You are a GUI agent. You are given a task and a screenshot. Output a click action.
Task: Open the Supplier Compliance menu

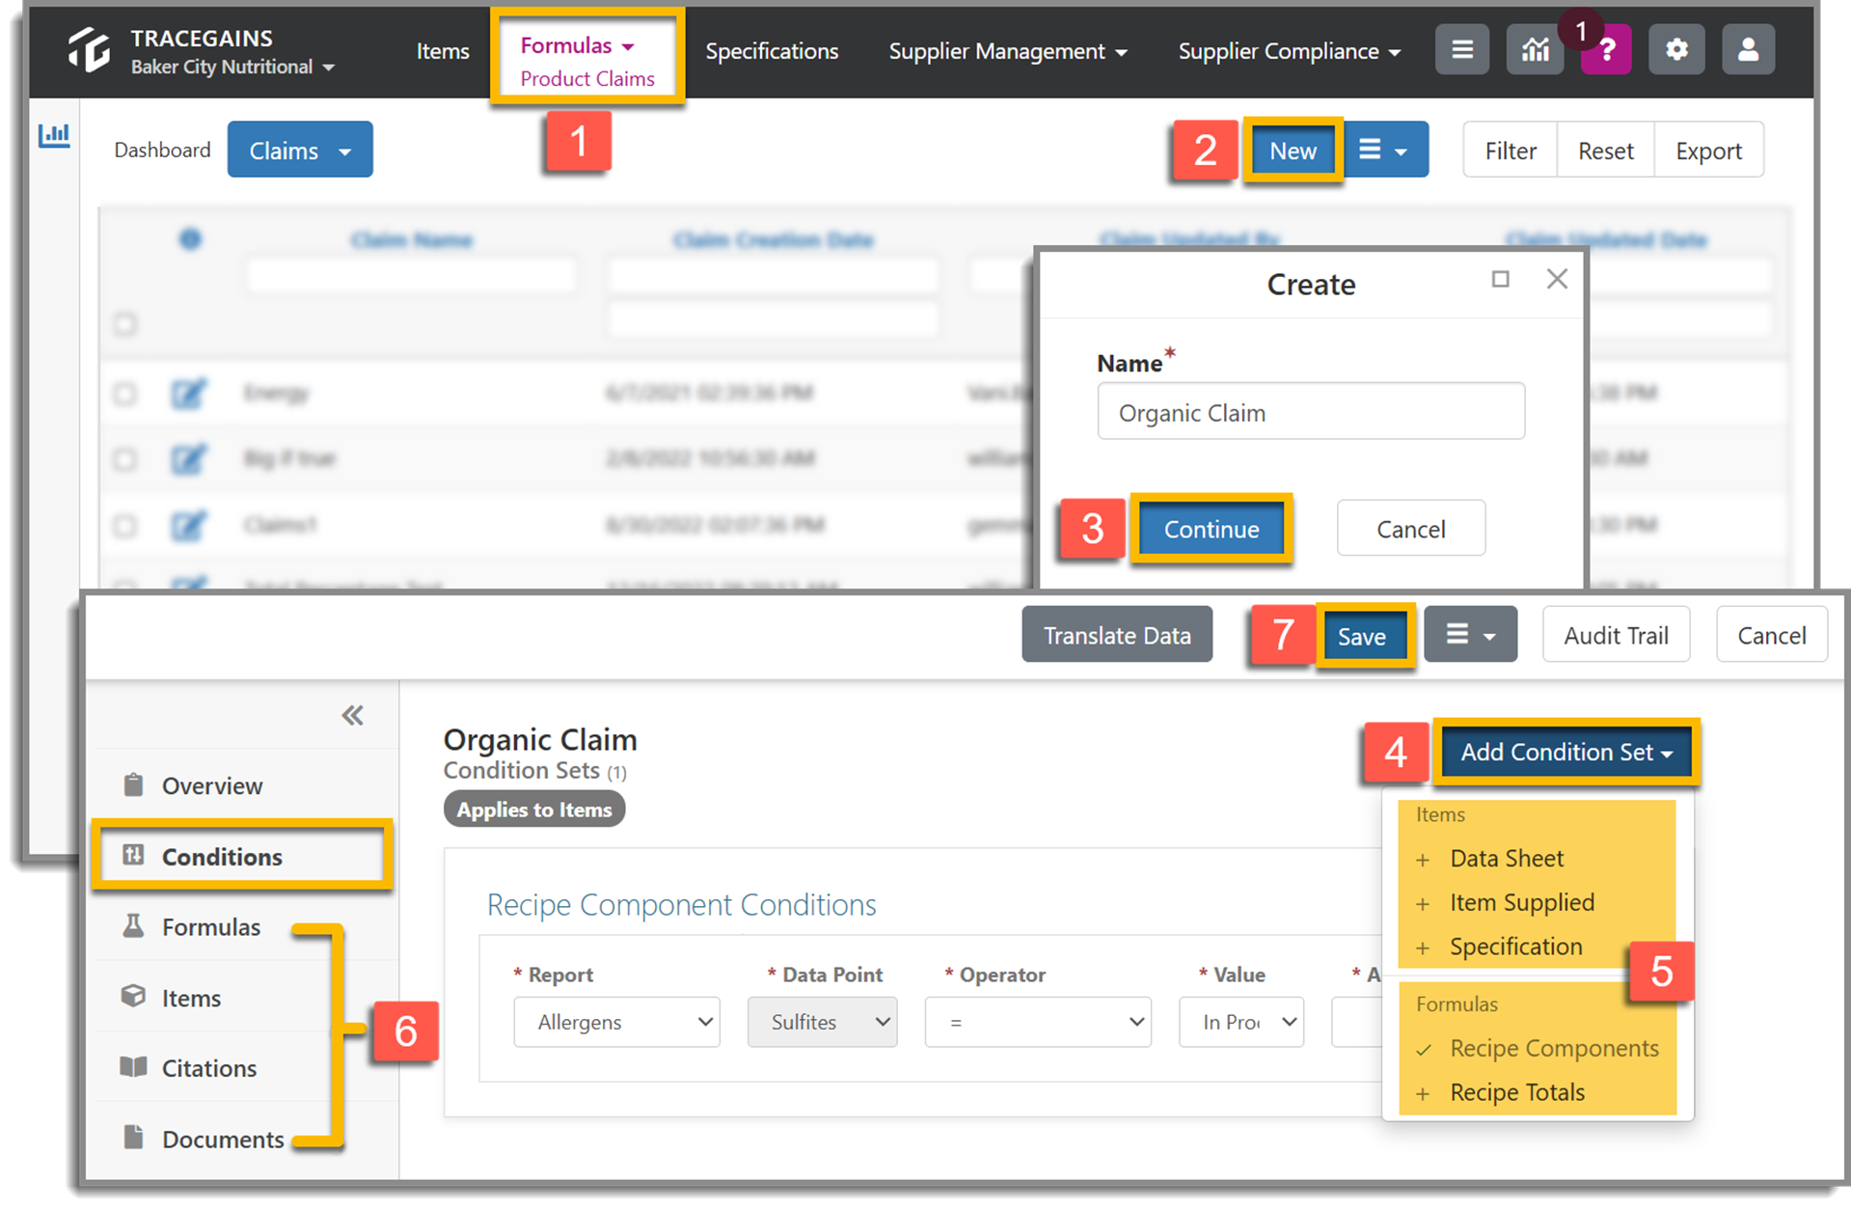[x=1288, y=51]
